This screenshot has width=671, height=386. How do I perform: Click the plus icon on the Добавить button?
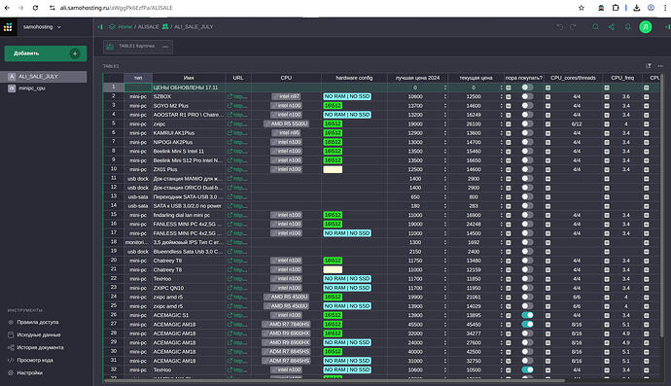pos(75,53)
